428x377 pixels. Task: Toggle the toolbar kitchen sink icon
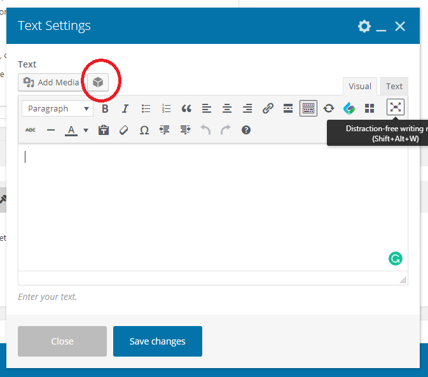point(308,108)
